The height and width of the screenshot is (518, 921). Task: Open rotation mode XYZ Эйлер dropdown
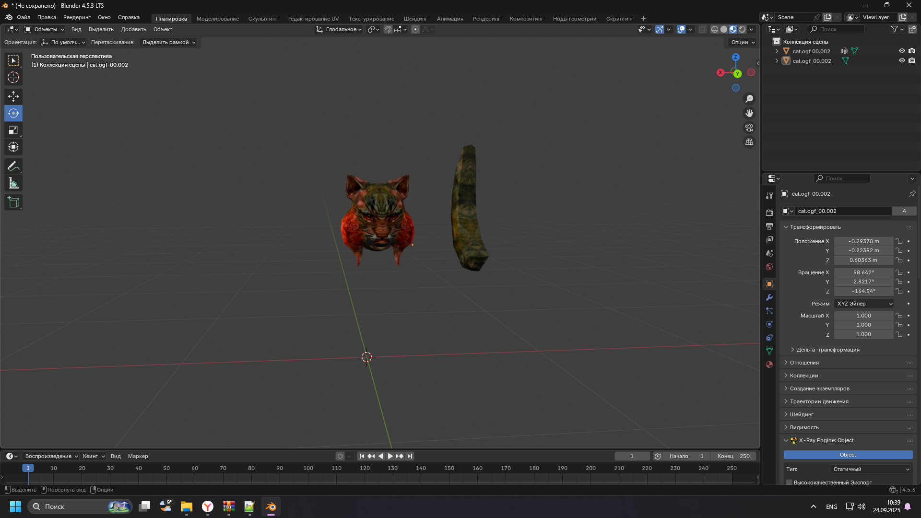coord(864,304)
